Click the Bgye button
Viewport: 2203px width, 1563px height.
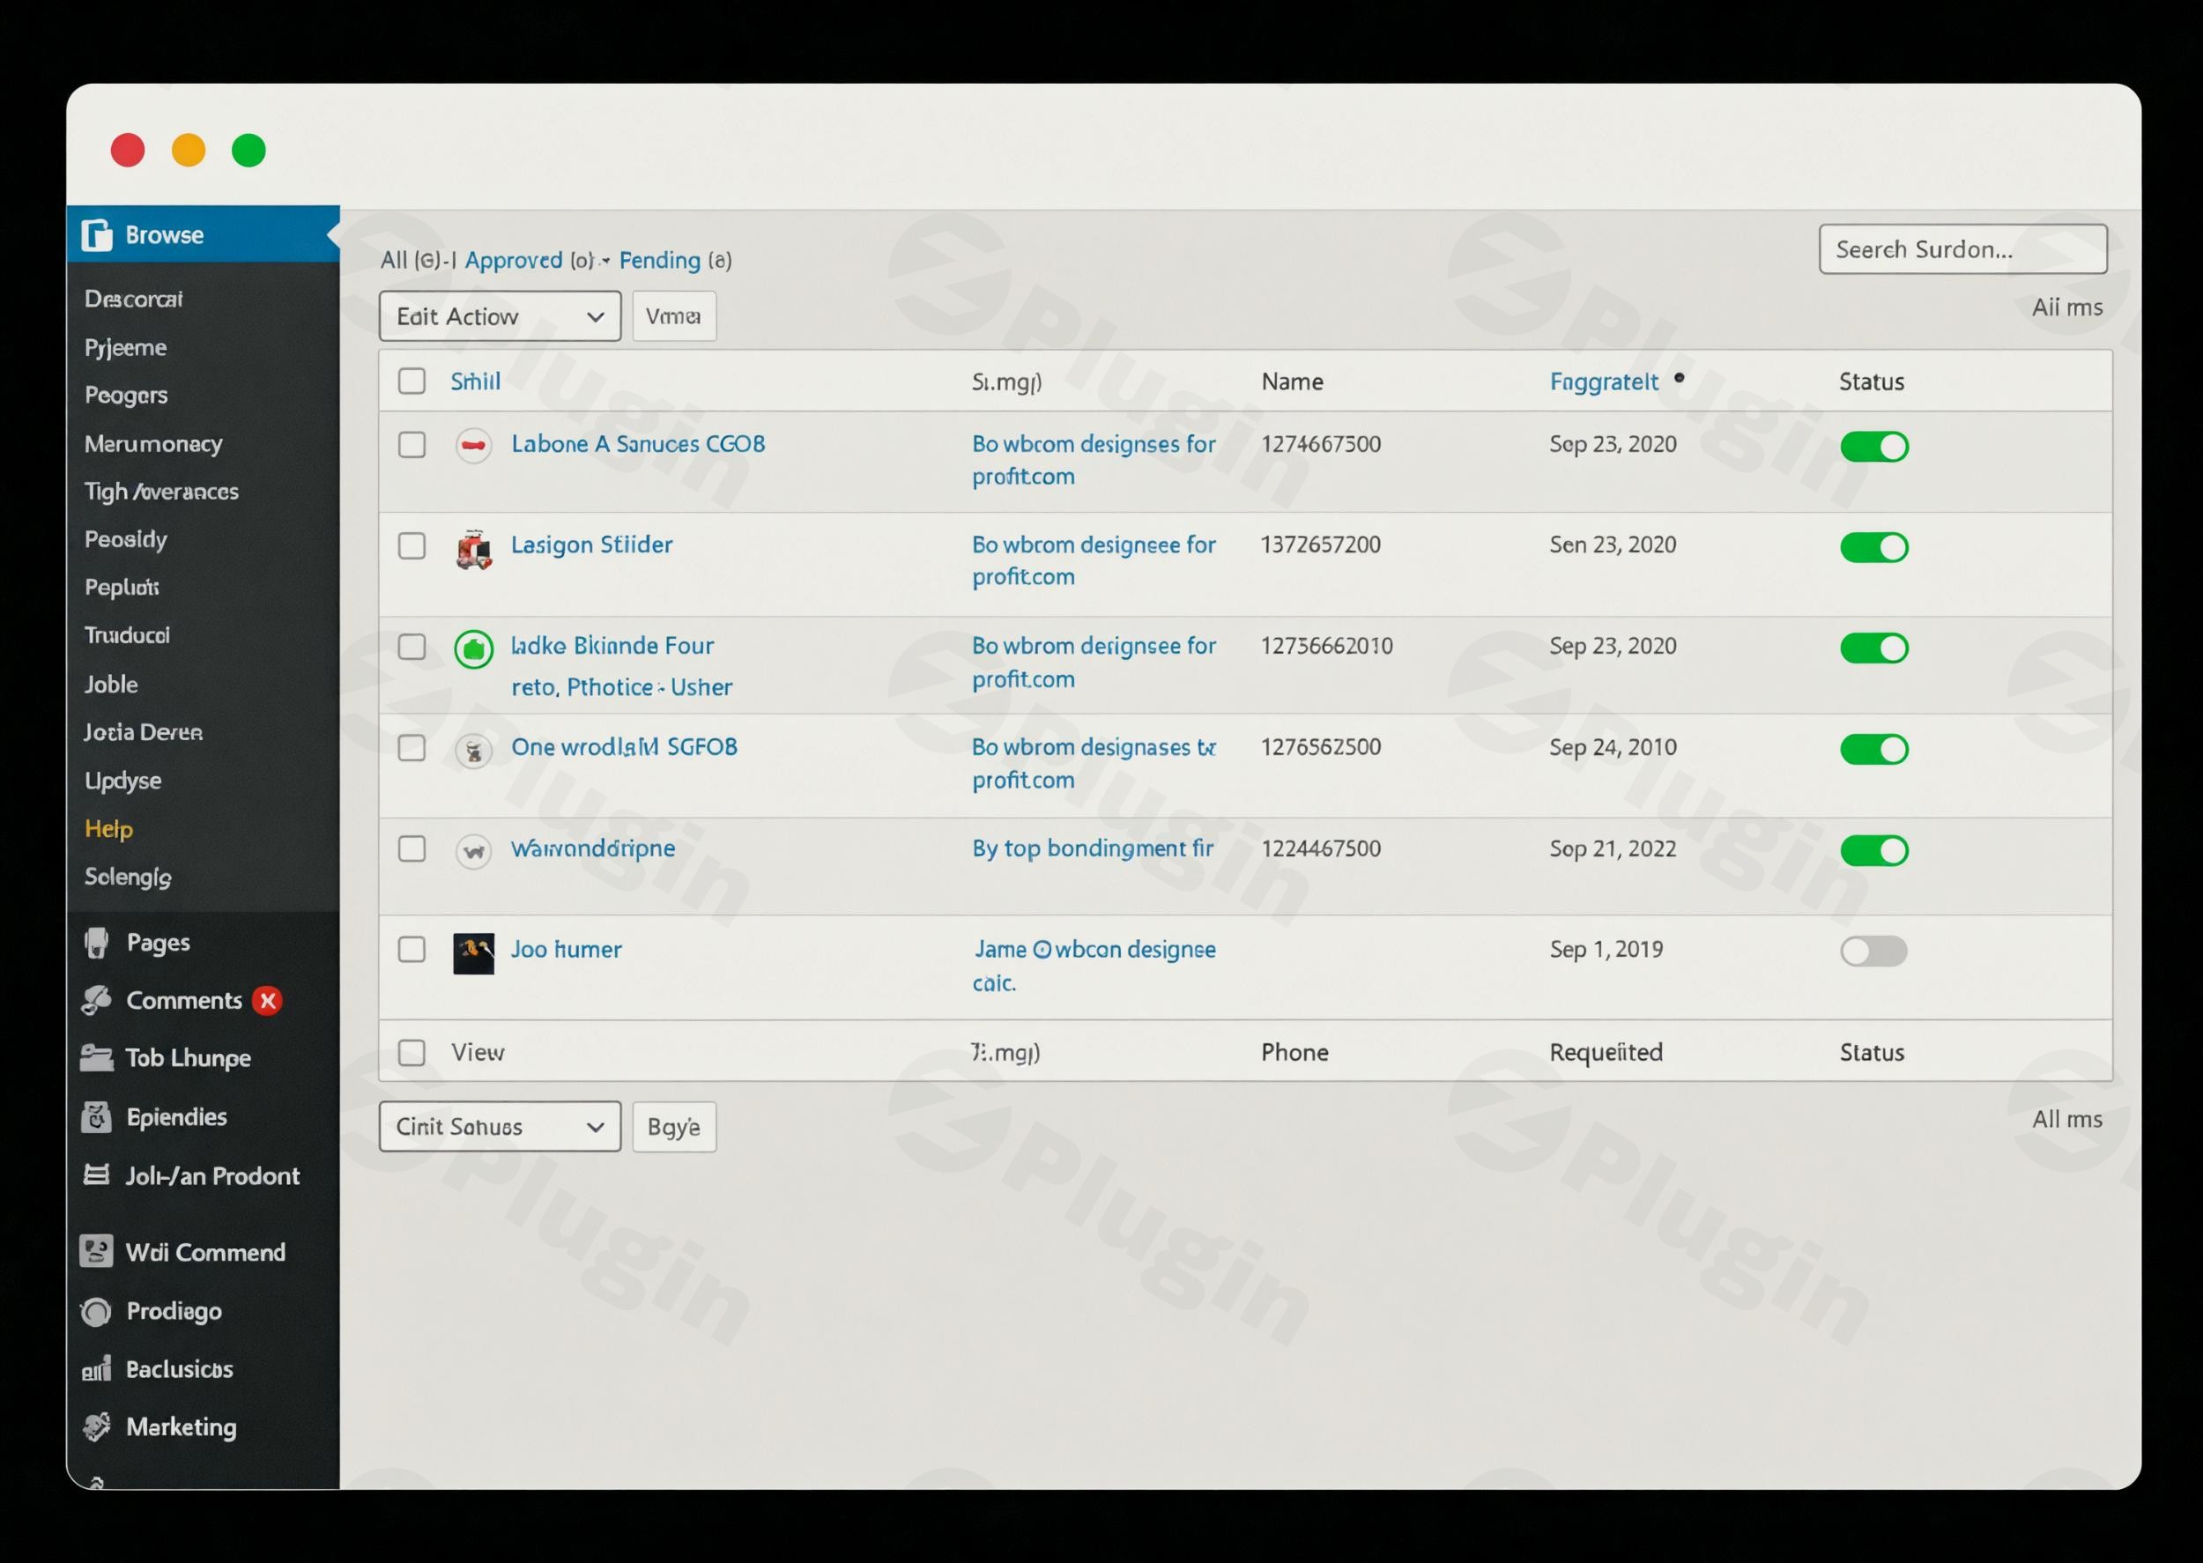pos(674,1126)
